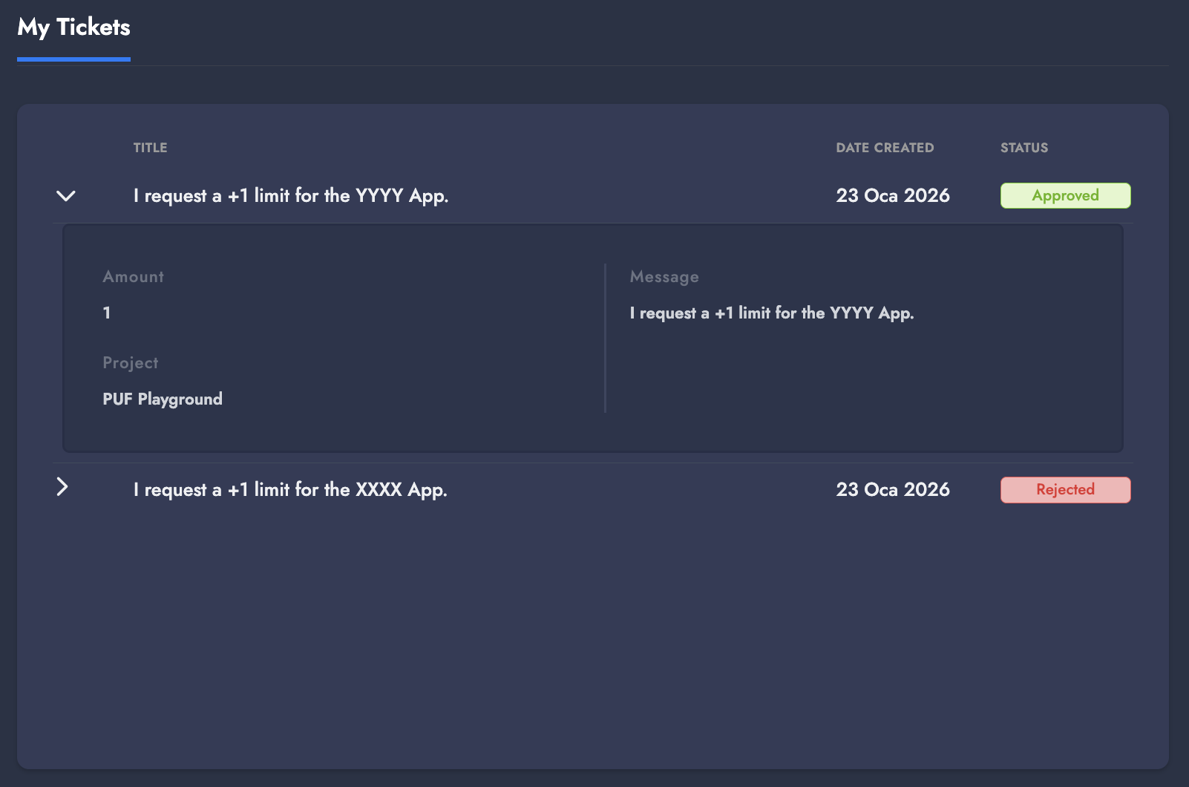Click the Approved status badge

click(1065, 195)
